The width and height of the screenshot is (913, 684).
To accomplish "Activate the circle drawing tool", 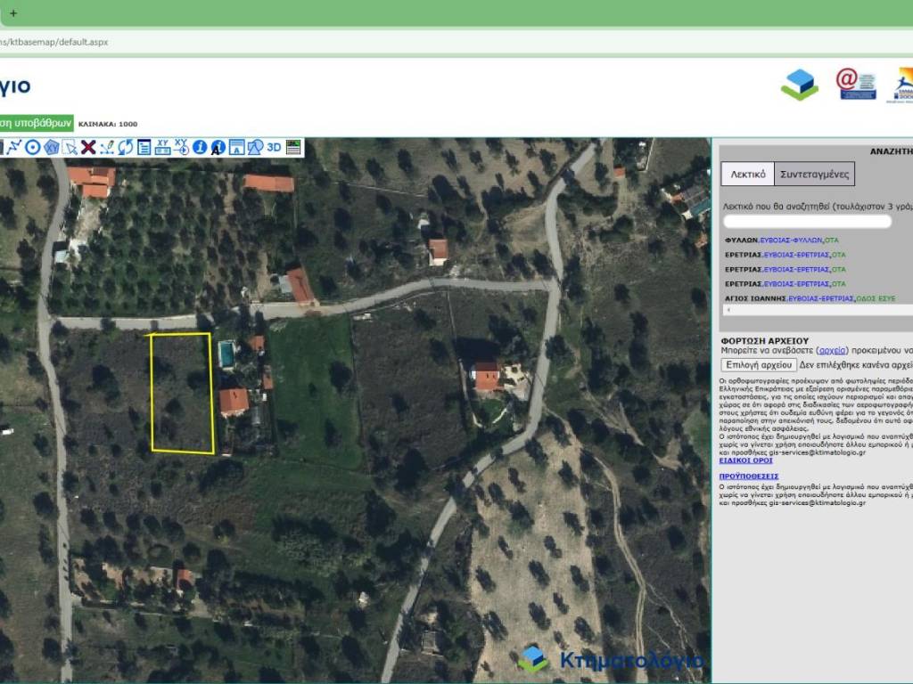I will 33,147.
